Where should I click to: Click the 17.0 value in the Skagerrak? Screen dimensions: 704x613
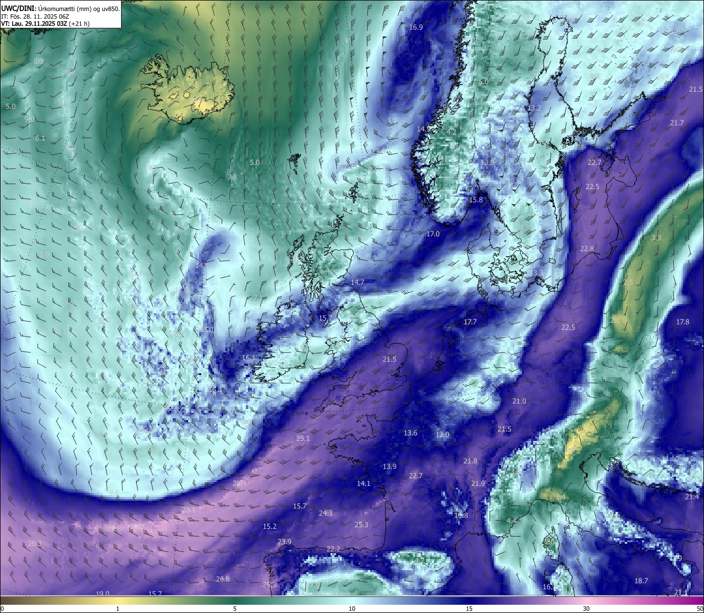(433, 234)
